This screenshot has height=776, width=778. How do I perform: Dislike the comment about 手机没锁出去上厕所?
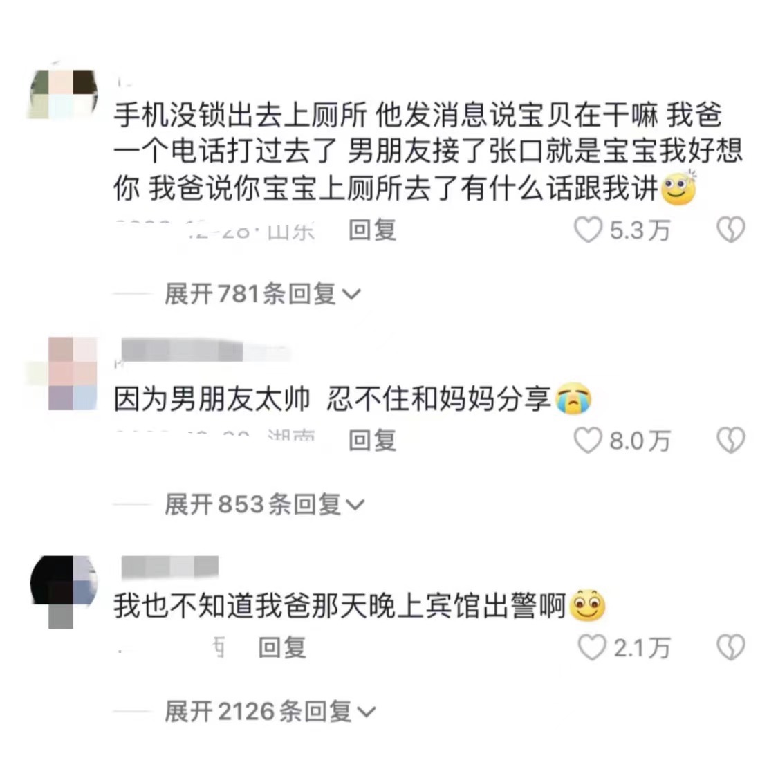point(731,231)
